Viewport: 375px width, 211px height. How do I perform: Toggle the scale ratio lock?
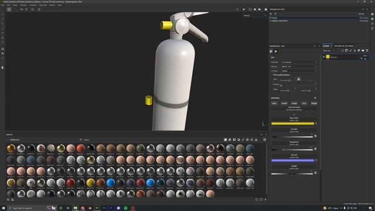298,79
